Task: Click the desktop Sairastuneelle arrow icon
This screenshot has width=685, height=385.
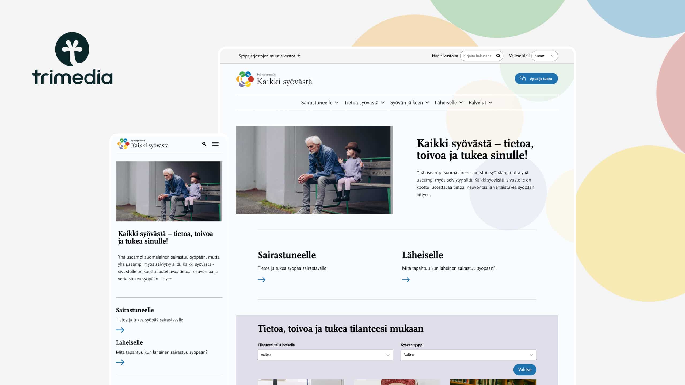Action: [x=262, y=280]
